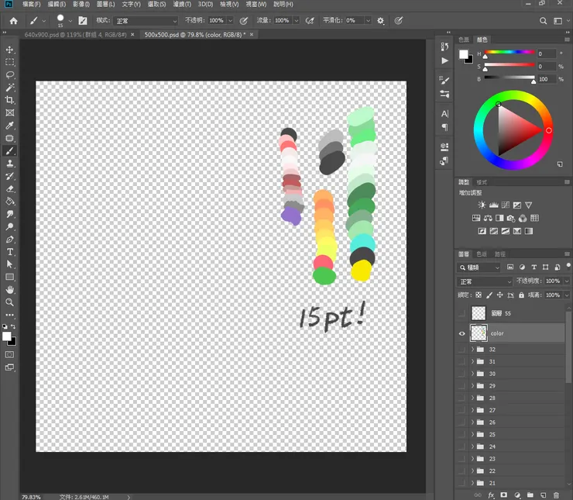The height and width of the screenshot is (500, 573).
Task: Pick the Crop tool
Action: click(10, 100)
